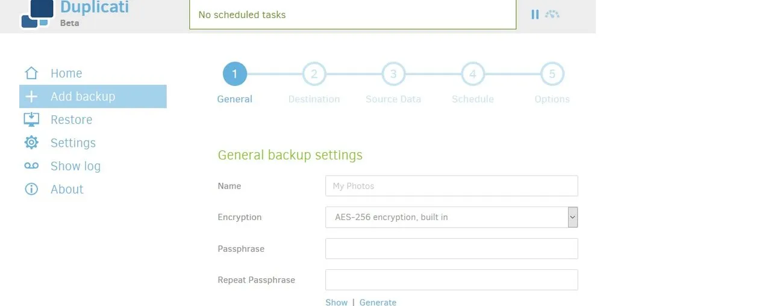Click the Home house icon

tap(31, 73)
